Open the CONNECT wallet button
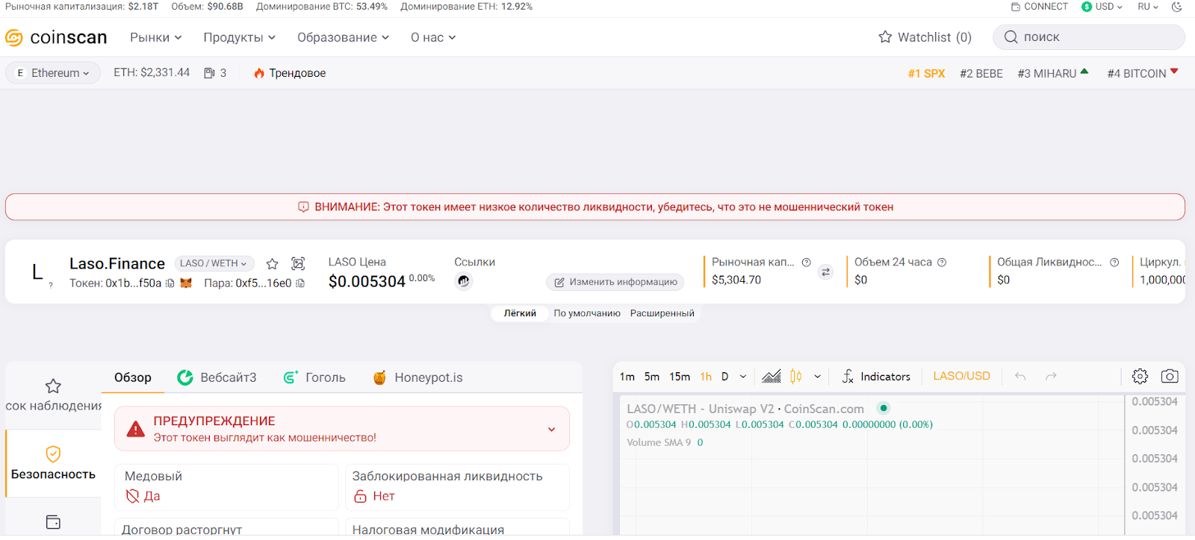This screenshot has height=540, width=1195. pyautogui.click(x=1040, y=7)
